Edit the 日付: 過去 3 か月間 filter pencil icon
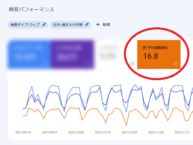Image resolution: width=193 pixels, height=145 pixels. [87, 25]
